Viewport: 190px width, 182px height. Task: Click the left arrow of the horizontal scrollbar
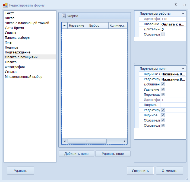tap(65, 141)
